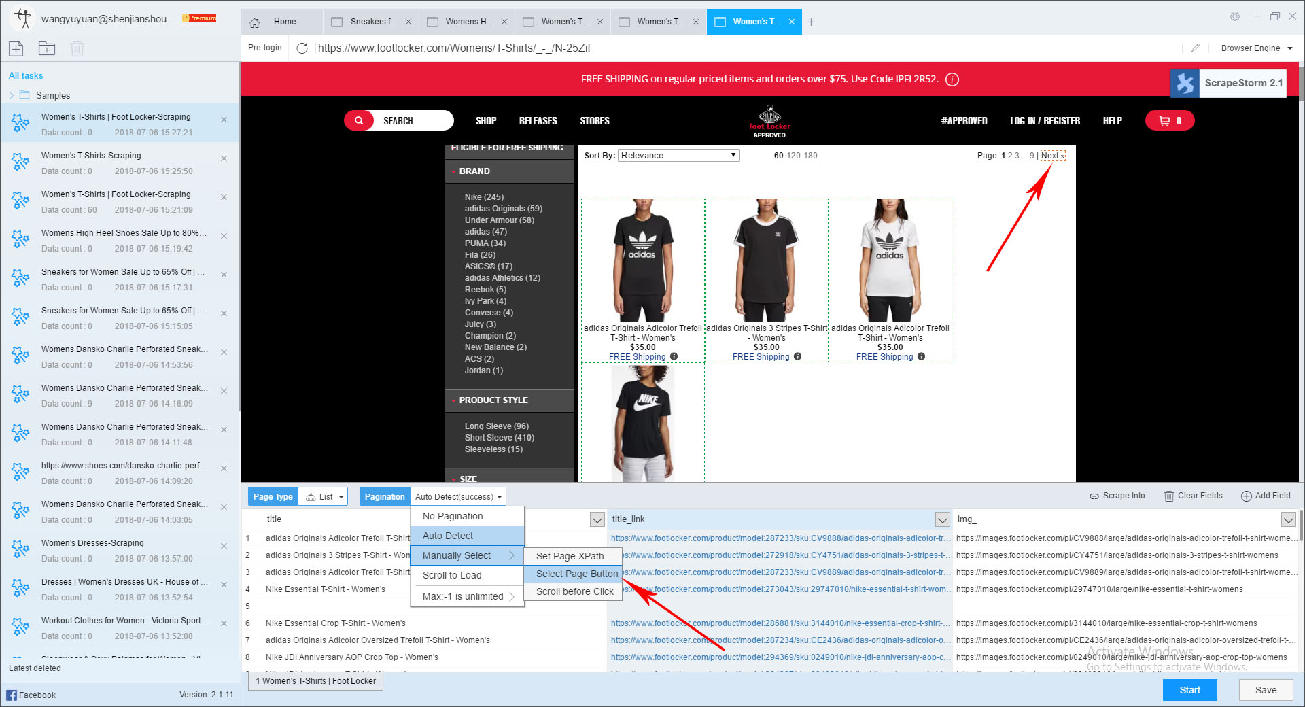Open the Sort By Relevance dropdown
This screenshot has width=1305, height=707.
678,155
